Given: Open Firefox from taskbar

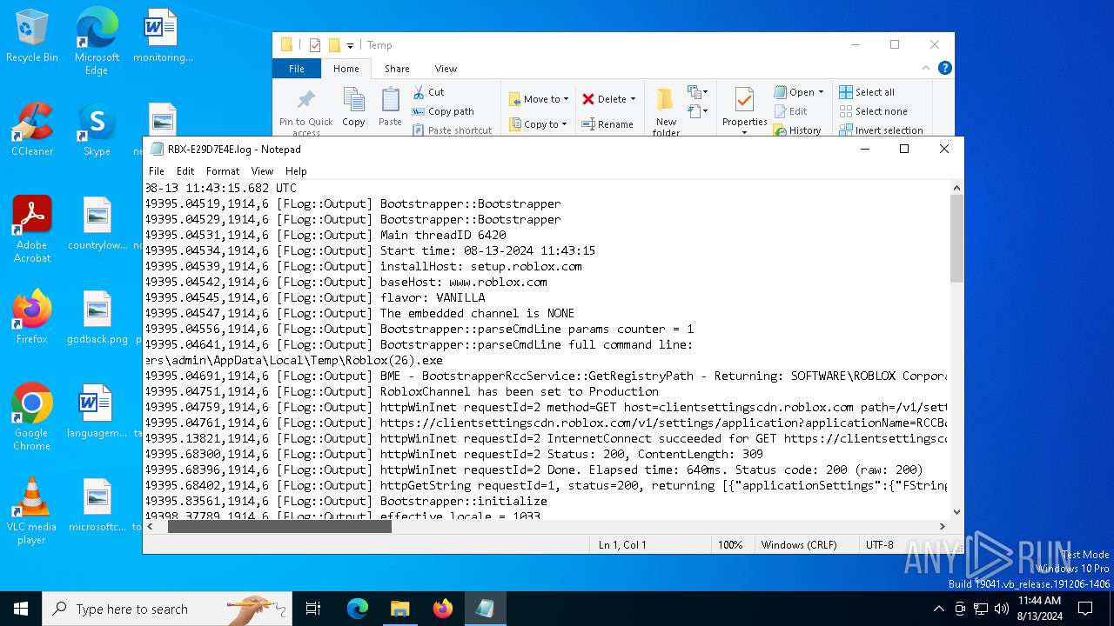Looking at the screenshot, I should coord(443,609).
